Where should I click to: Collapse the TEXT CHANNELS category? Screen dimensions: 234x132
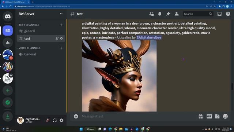pos(28,25)
